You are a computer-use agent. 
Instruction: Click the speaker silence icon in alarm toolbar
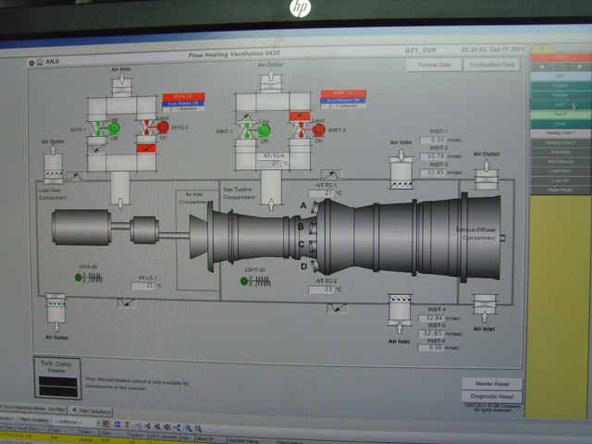[166, 426]
